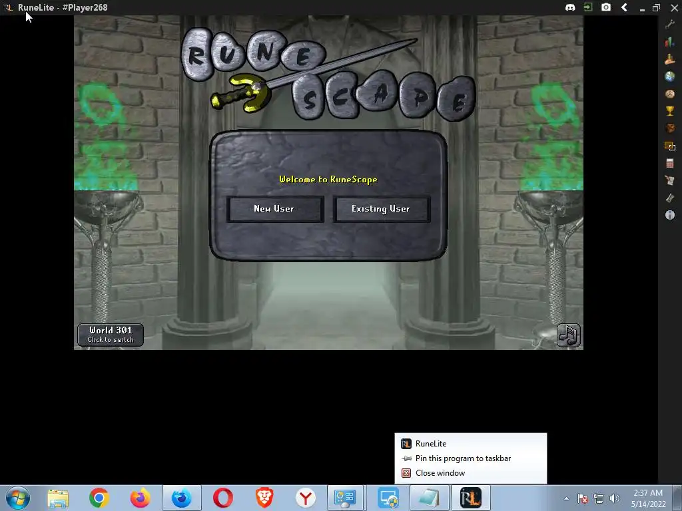Open the Info panel icon in sidebar
Screen dimensions: 682x511
click(x=670, y=215)
